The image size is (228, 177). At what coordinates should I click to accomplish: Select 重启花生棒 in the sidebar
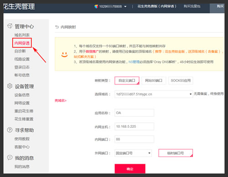click(x=24, y=111)
